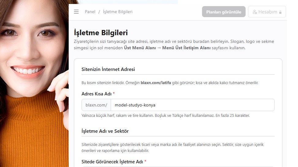
Task: Click the bold blaxn.com/latifa example text
Action: click(x=156, y=83)
